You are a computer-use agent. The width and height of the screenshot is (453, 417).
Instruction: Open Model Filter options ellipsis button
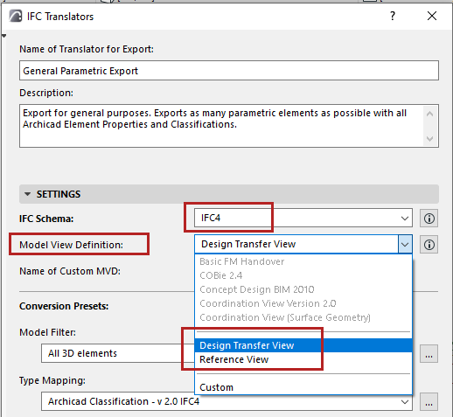pyautogui.click(x=429, y=354)
